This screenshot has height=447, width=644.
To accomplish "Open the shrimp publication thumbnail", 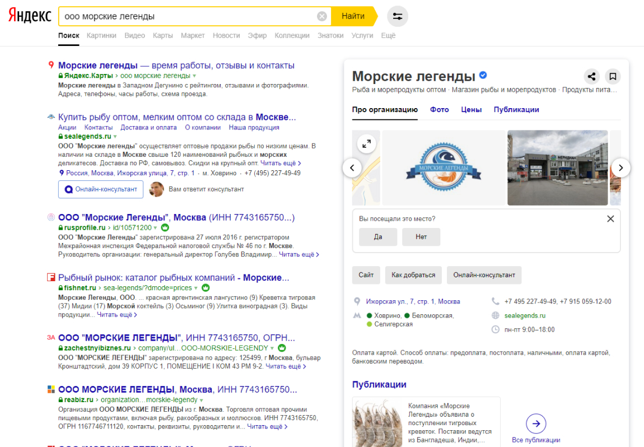I will tap(378, 422).
